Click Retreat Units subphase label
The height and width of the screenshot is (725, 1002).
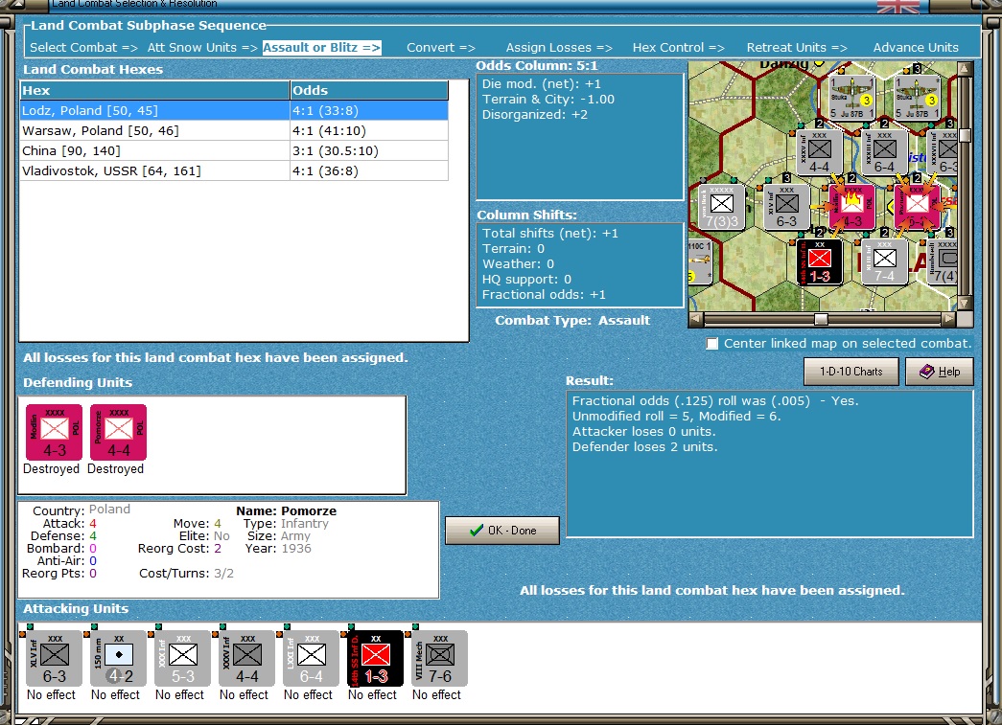(x=797, y=47)
